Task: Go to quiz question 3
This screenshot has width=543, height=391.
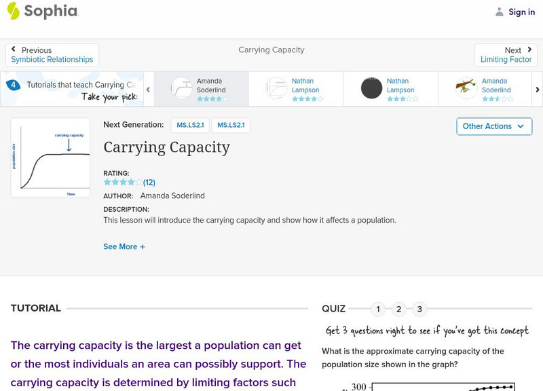Action: 419,310
